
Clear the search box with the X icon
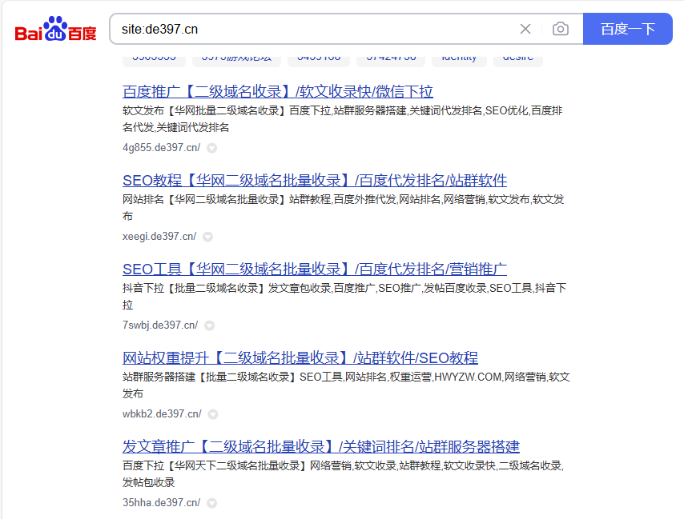[x=525, y=30]
